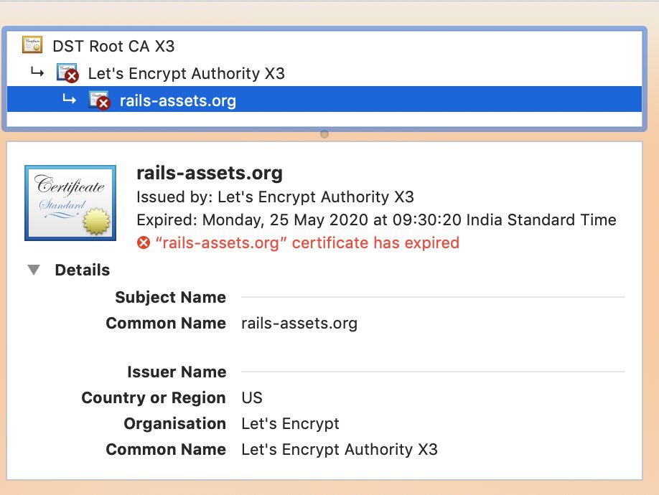Click the "certificate has expired" warning text
The image size is (659, 495).
[307, 242]
